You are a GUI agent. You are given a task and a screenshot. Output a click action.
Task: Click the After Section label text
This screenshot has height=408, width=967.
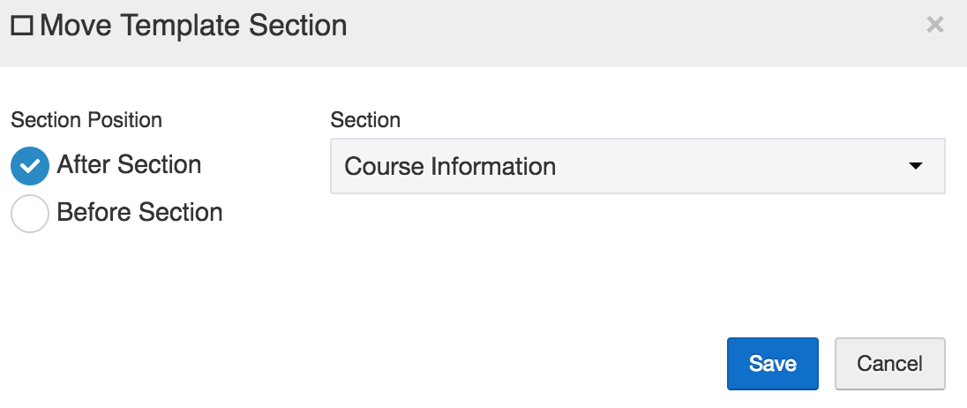(129, 165)
